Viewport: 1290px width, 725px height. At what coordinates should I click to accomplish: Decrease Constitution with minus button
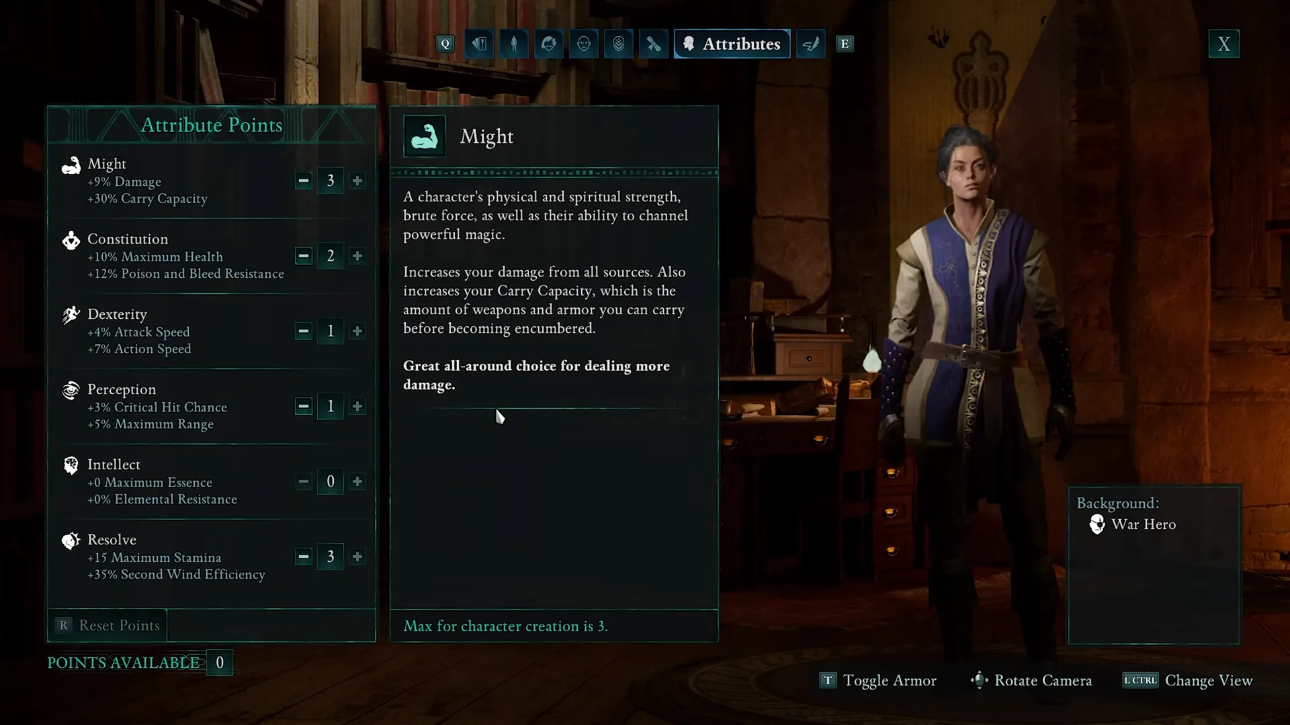(304, 256)
